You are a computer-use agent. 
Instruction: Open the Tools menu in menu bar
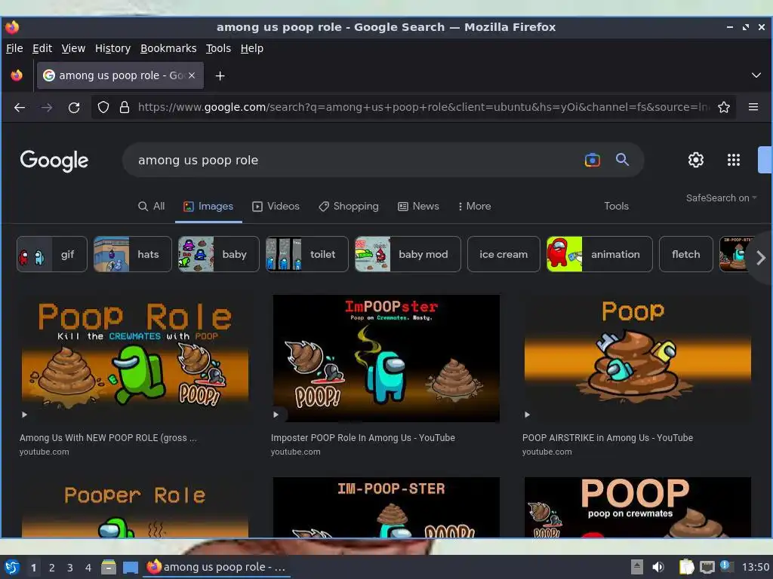[218, 48]
